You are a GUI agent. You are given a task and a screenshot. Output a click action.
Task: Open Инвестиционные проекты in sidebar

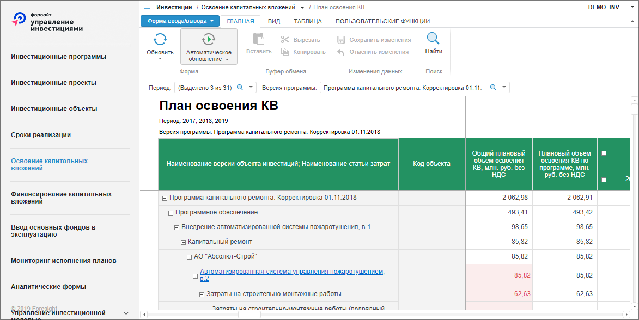tap(54, 83)
